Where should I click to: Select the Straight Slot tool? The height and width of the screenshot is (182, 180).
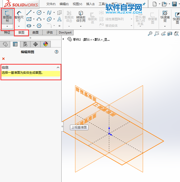point(29,26)
